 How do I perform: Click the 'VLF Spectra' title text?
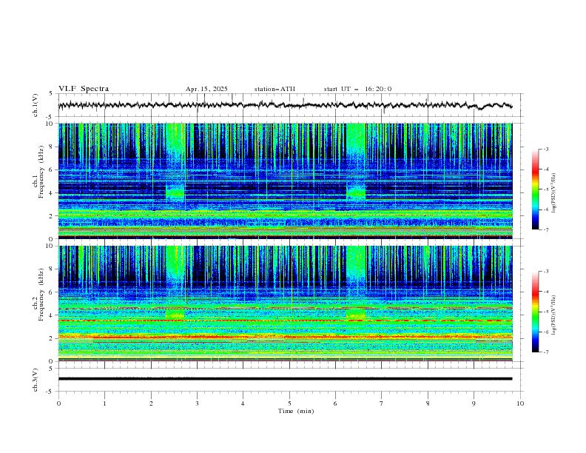click(84, 89)
